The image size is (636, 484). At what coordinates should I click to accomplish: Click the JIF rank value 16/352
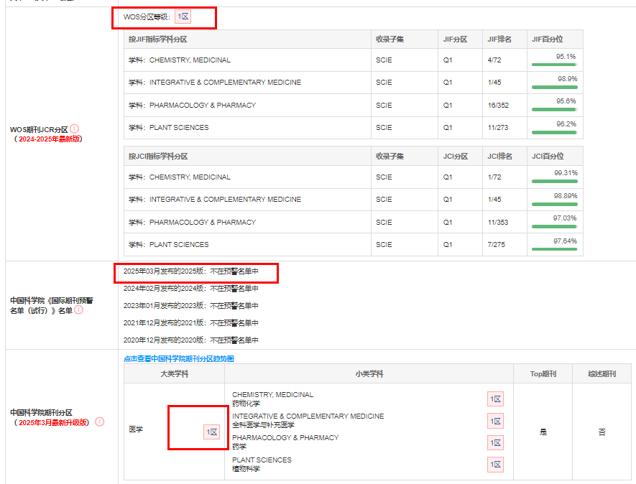pyautogui.click(x=498, y=106)
